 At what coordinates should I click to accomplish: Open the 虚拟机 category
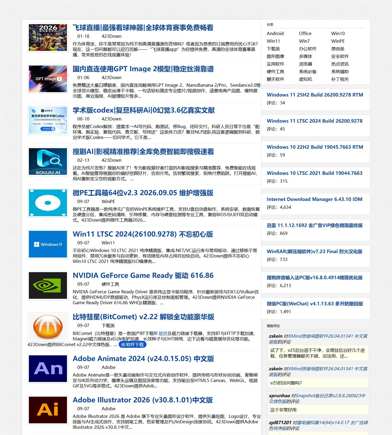[305, 79]
